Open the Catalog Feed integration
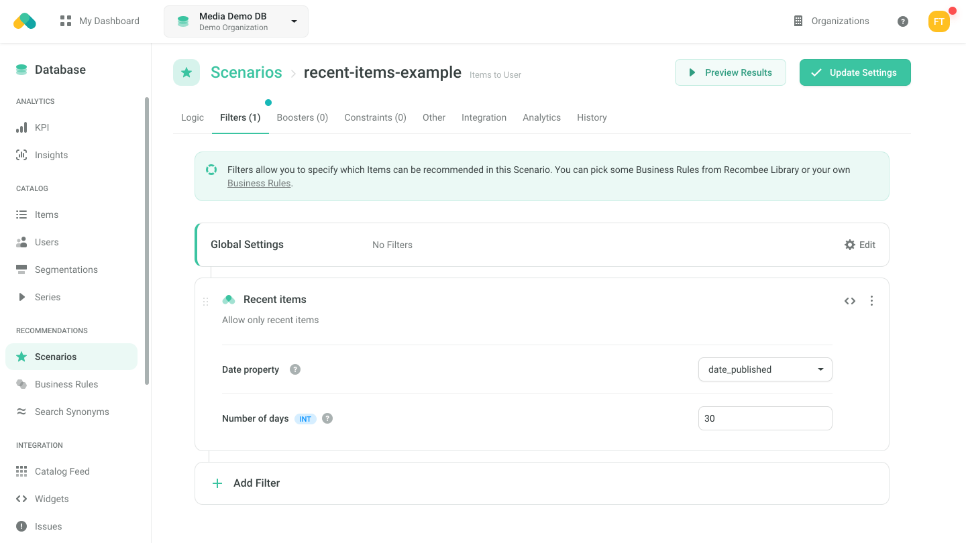The height and width of the screenshot is (543, 966). coord(62,471)
